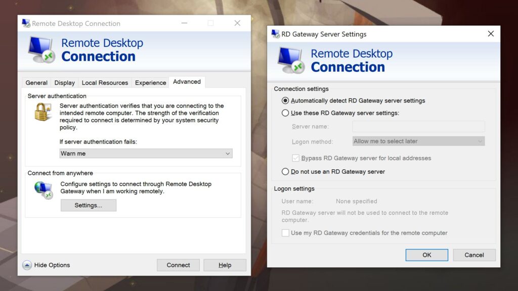Screen dimensions: 518x291
Task: Click the Server name input field
Action: [x=418, y=126]
